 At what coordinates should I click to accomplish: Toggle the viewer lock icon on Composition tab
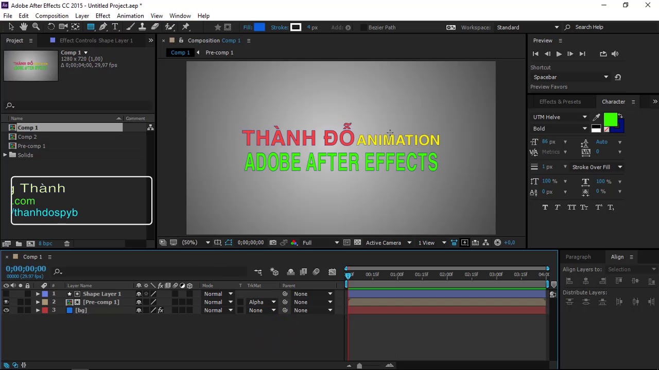(181, 41)
